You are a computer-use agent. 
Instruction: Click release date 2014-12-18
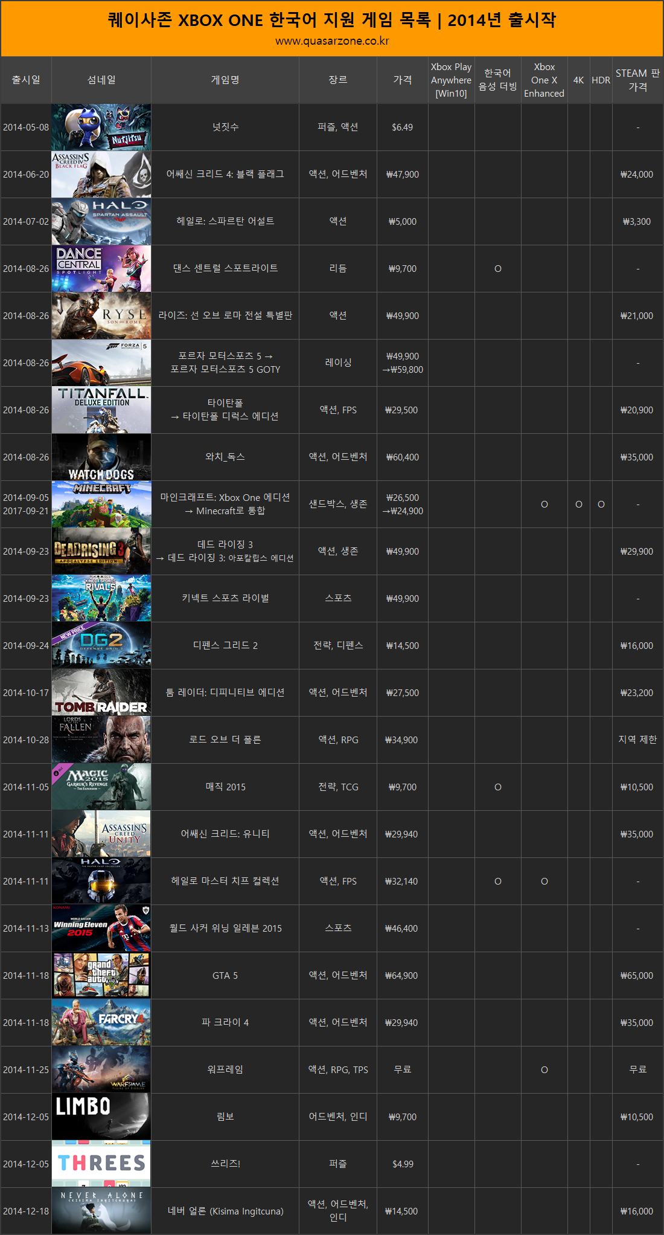[x=26, y=1211]
